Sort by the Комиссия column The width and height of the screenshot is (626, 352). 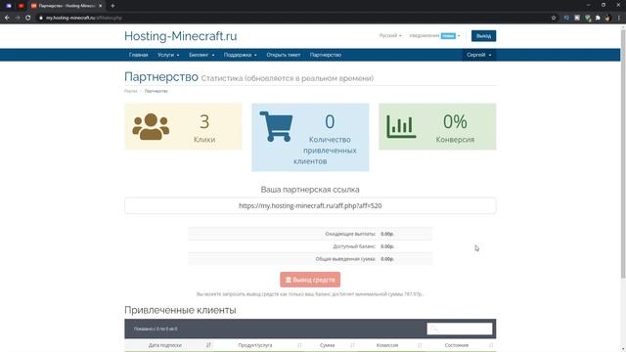point(391,345)
